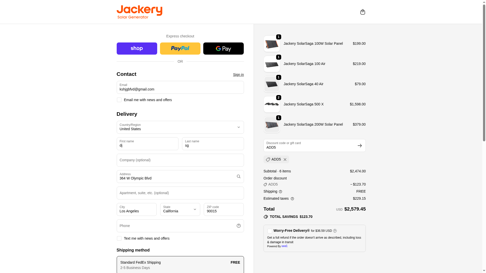Pay with PayPal express button
The image size is (486, 273).
pyautogui.click(x=180, y=49)
